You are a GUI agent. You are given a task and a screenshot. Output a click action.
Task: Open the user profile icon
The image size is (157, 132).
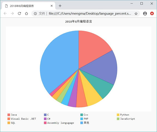tap(145, 14)
